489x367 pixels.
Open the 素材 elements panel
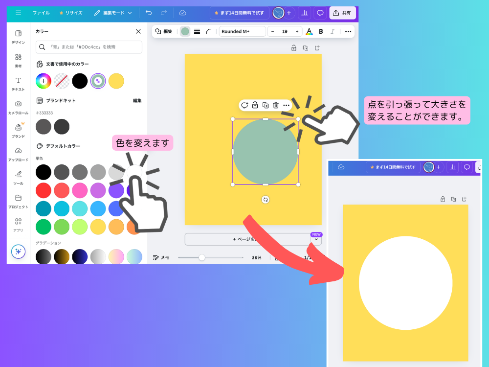tap(18, 60)
